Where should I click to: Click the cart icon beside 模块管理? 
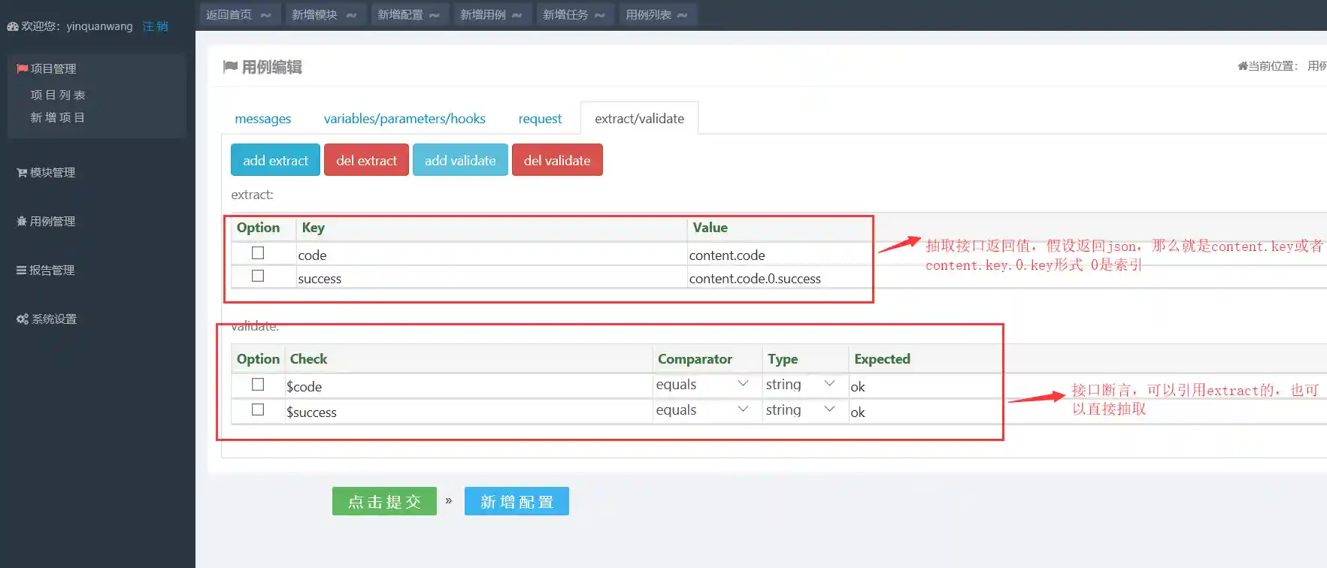point(22,173)
